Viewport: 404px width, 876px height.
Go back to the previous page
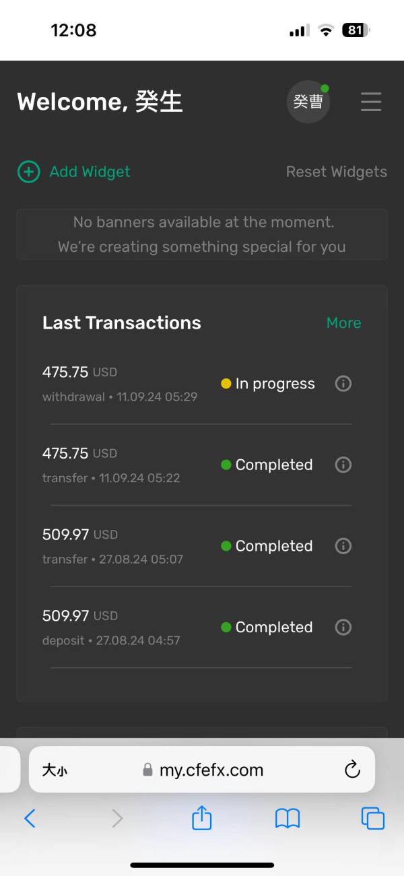(x=30, y=818)
